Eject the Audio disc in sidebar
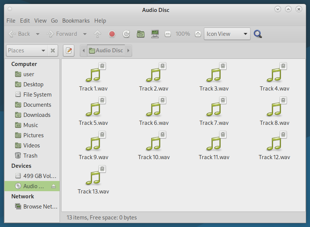The image size is (310, 227). pyautogui.click(x=54, y=186)
